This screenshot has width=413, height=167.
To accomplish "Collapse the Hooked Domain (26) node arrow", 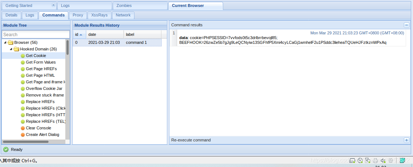I will (11, 49).
